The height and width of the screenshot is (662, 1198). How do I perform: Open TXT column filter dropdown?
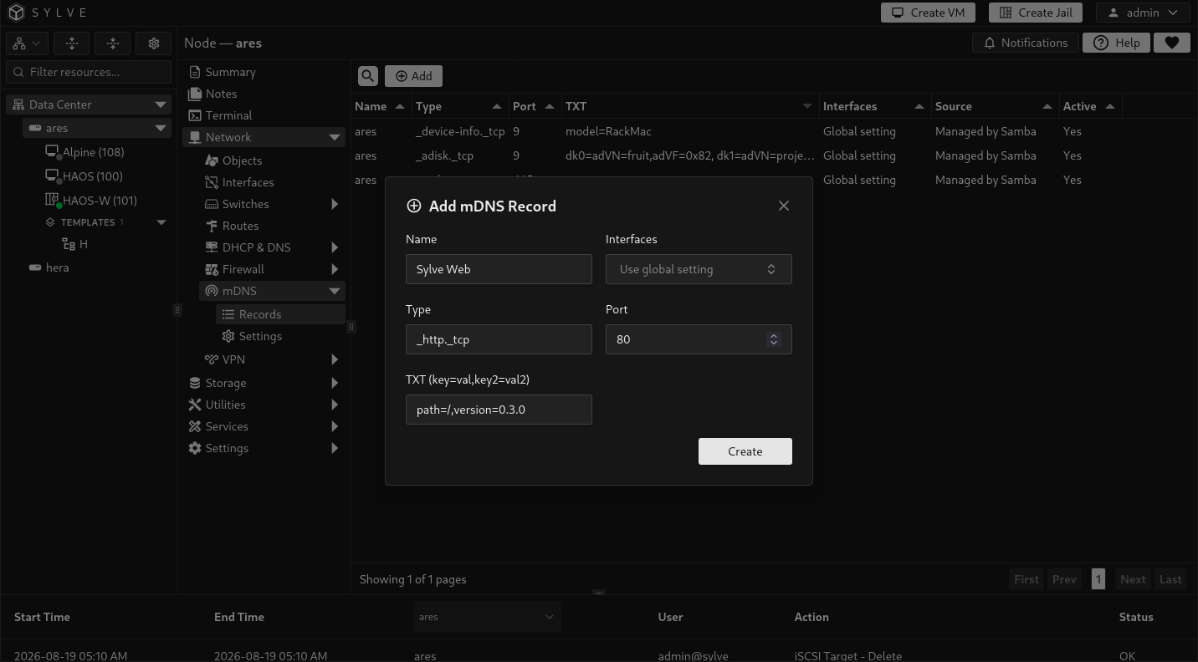click(807, 106)
